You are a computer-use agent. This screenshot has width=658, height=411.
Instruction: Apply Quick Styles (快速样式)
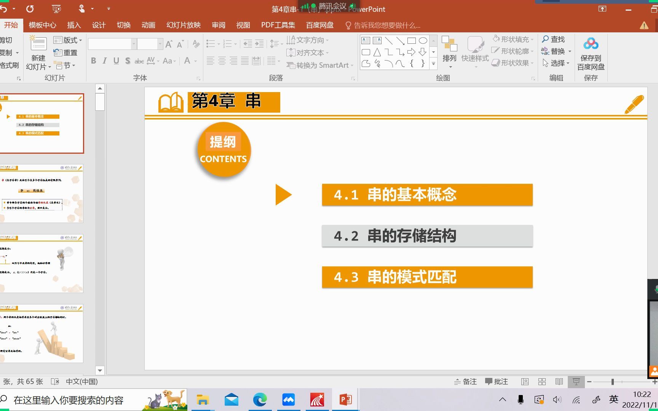(x=474, y=49)
